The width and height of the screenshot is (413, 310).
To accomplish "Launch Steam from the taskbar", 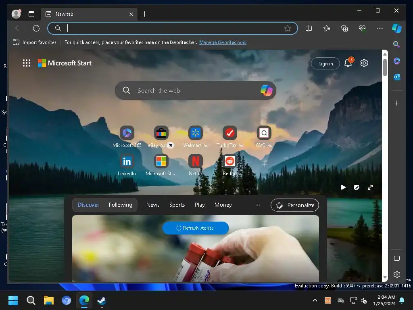I will click(x=102, y=300).
